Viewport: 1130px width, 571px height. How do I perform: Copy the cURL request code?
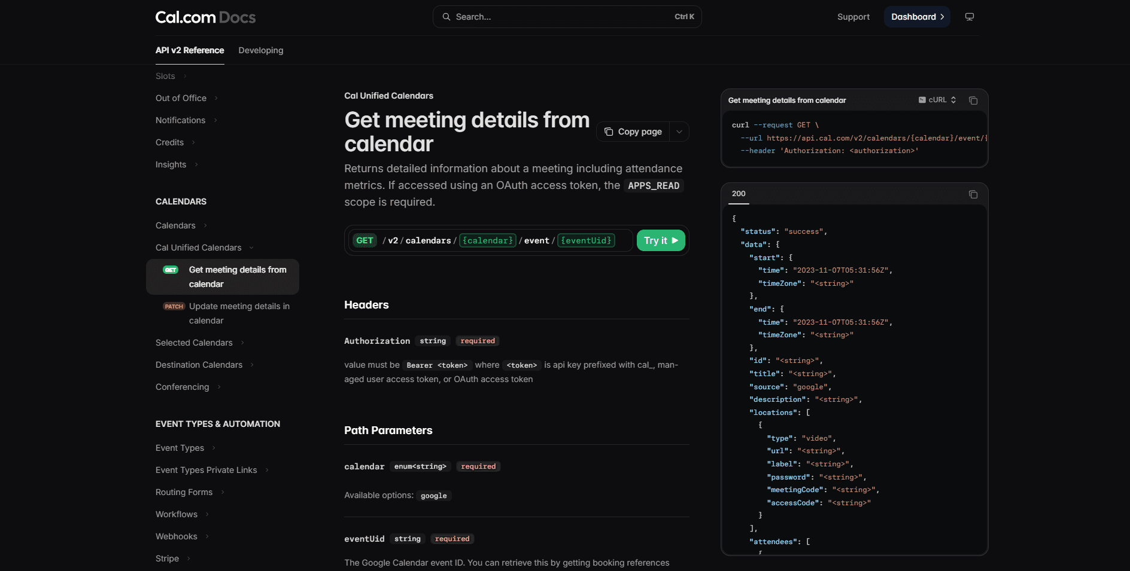(x=973, y=100)
